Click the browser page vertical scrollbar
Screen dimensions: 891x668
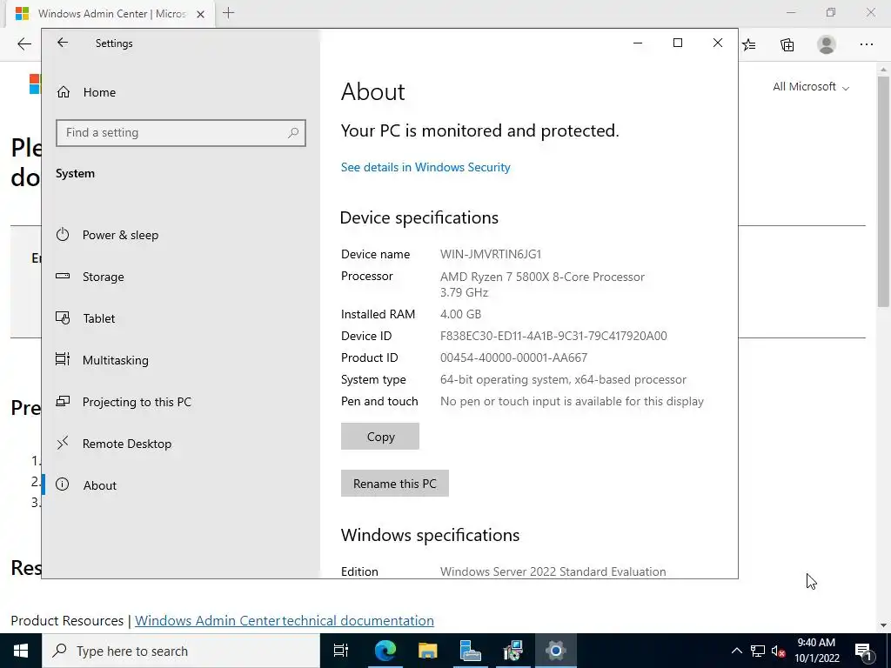pyautogui.click(x=883, y=192)
